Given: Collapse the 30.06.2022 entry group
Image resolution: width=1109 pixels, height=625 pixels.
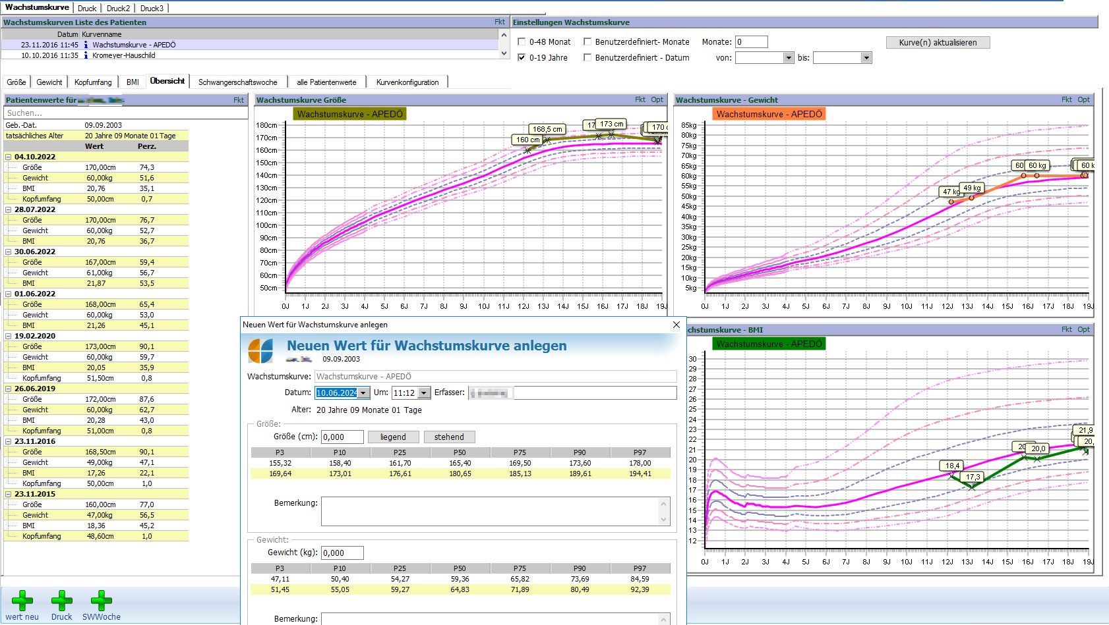Looking at the screenshot, I should tap(9, 252).
